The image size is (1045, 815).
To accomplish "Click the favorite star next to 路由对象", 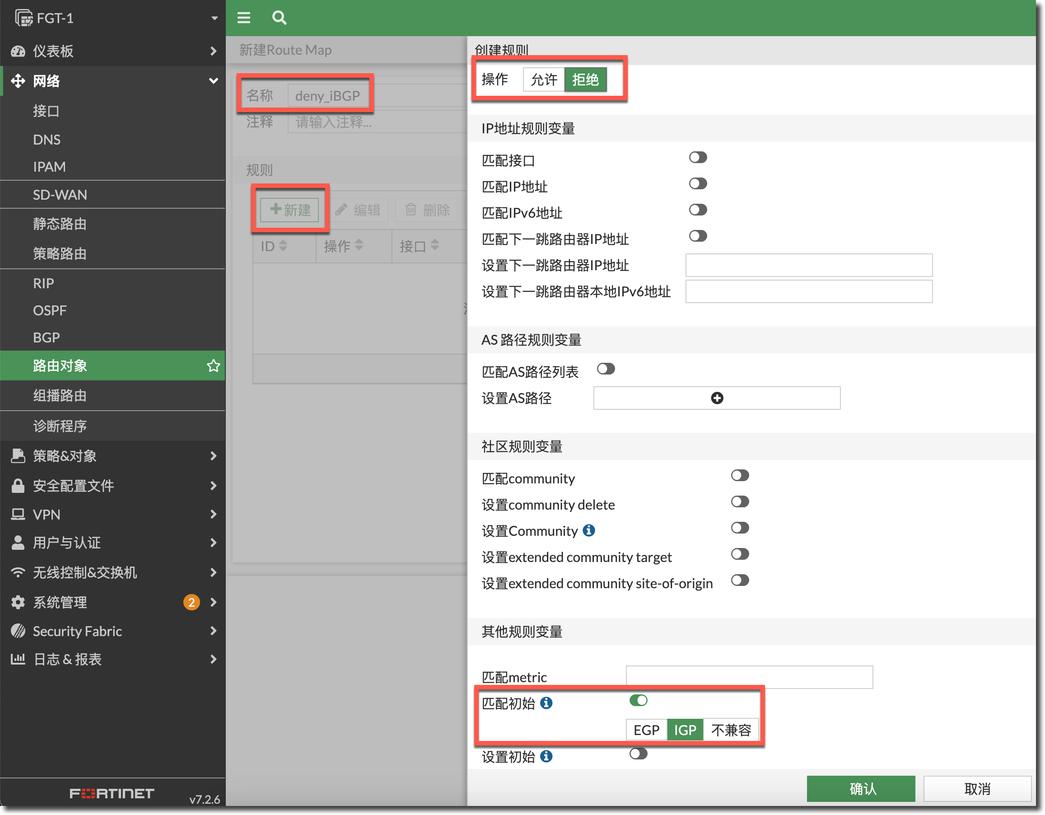I will point(214,365).
